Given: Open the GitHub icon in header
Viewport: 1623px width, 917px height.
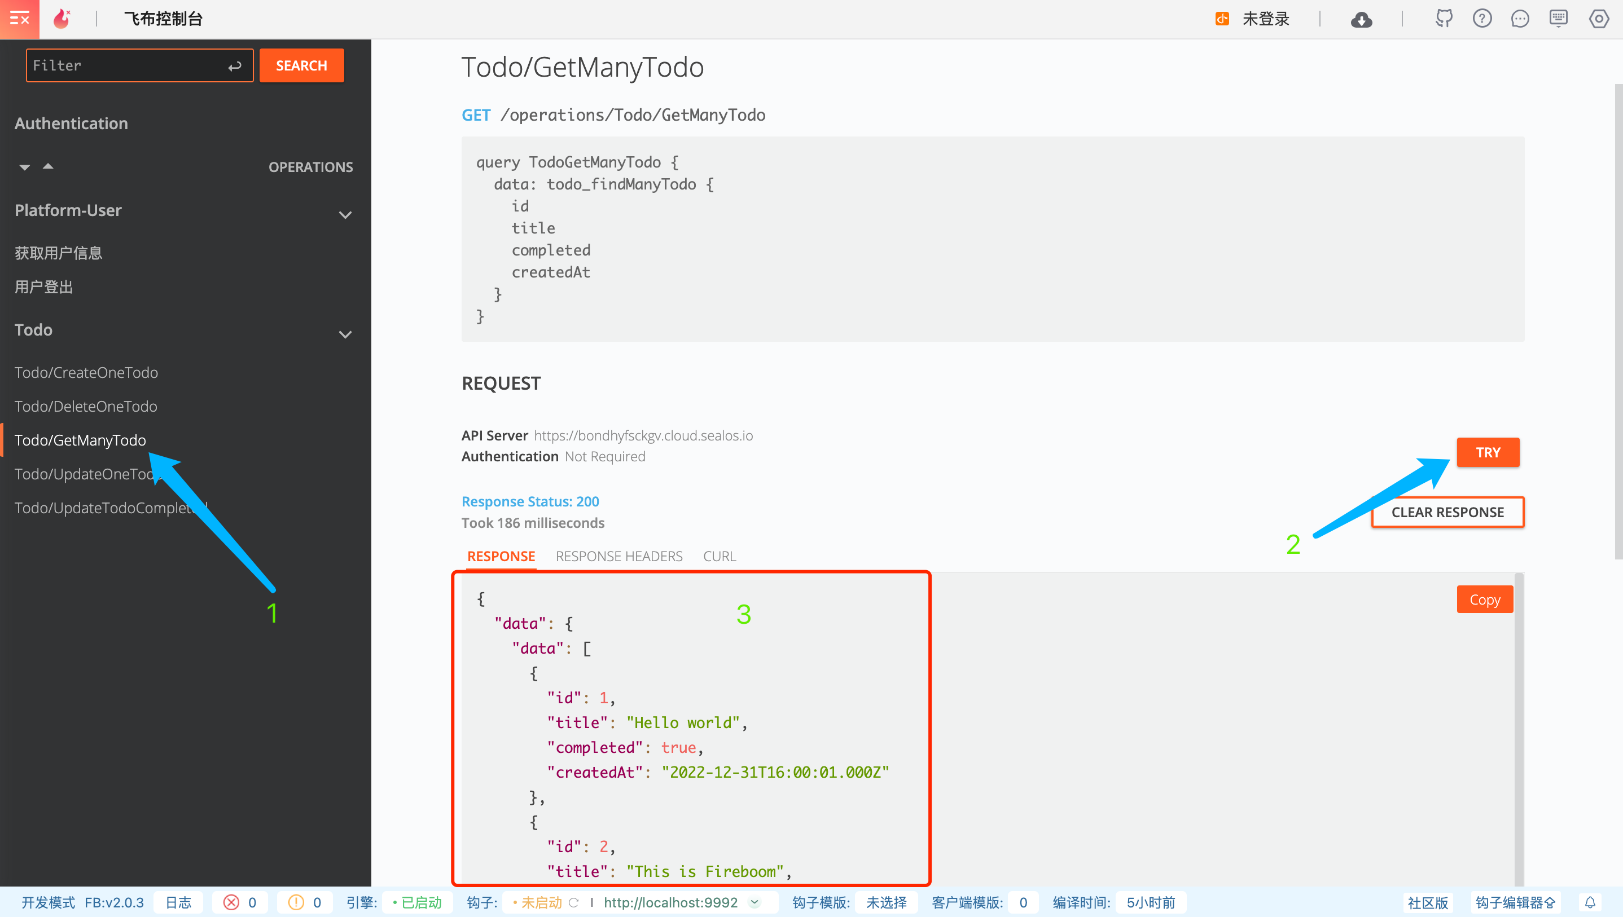Looking at the screenshot, I should (1444, 19).
